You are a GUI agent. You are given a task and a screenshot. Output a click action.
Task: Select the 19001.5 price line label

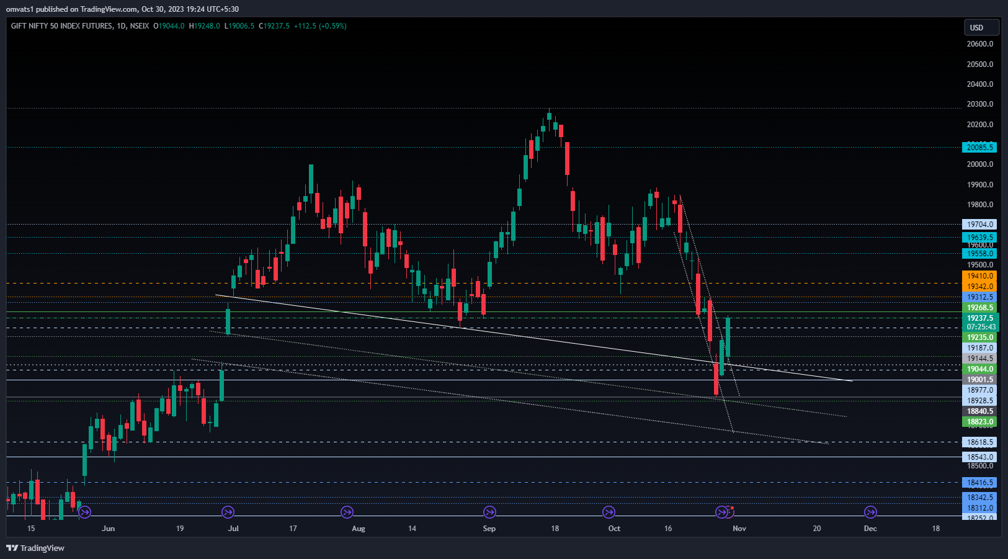pyautogui.click(x=979, y=380)
